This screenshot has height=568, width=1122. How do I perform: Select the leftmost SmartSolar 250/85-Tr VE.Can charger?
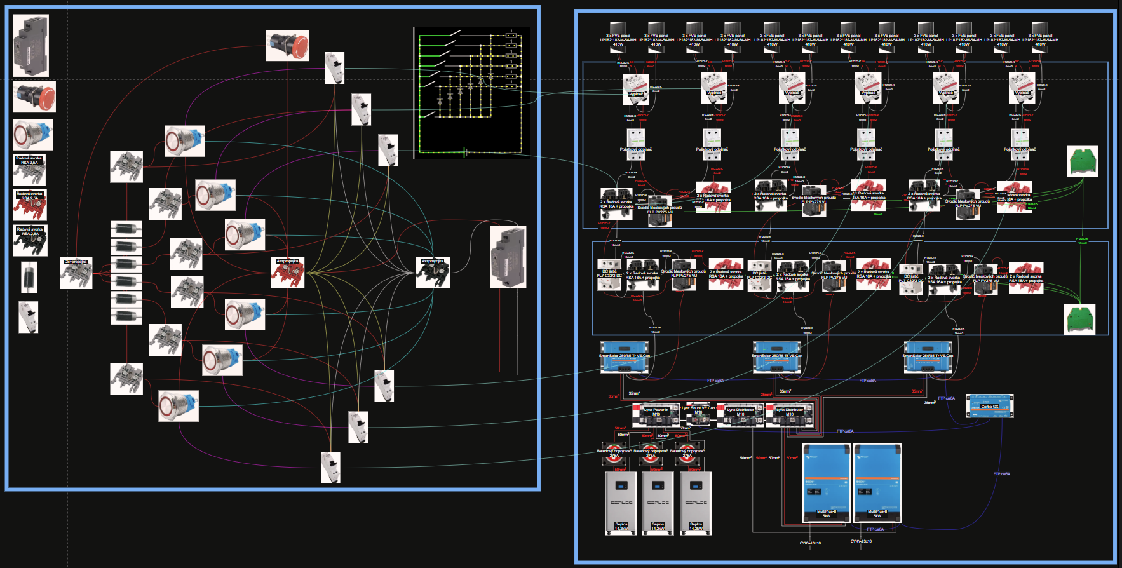point(625,357)
